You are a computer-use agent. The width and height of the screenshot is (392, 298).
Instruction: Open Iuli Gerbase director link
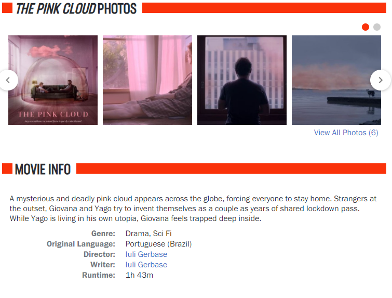pos(146,254)
